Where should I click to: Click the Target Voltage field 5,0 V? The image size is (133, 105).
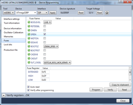click(x=91, y=13)
